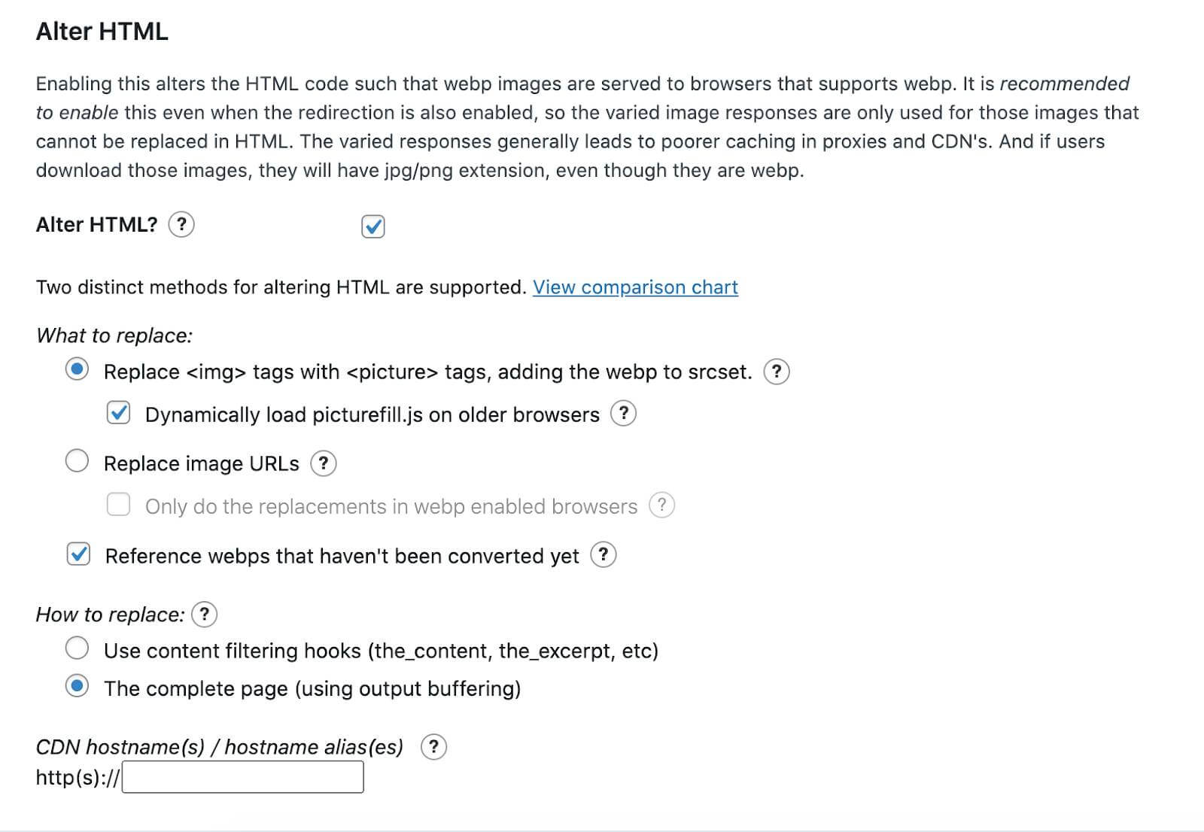
Task: View help for "Reference webps" option
Action: [602, 555]
